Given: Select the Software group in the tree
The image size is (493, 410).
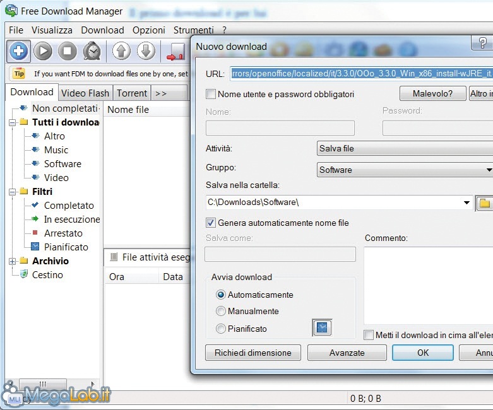Looking at the screenshot, I should click(x=62, y=164).
